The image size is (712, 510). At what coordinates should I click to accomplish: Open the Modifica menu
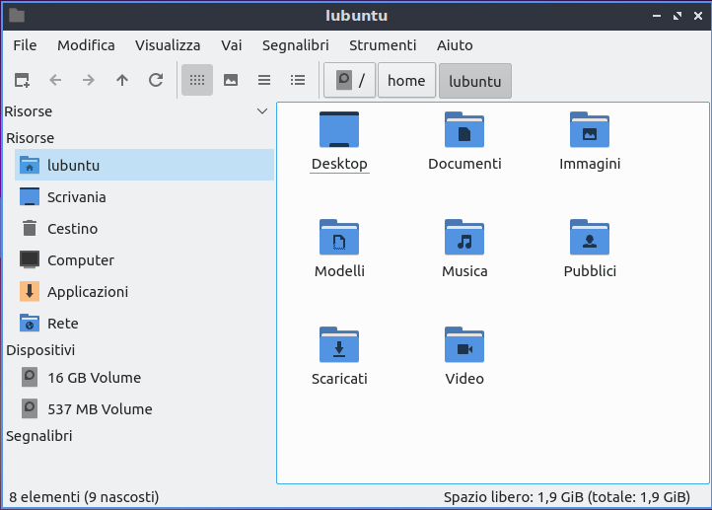[86, 45]
